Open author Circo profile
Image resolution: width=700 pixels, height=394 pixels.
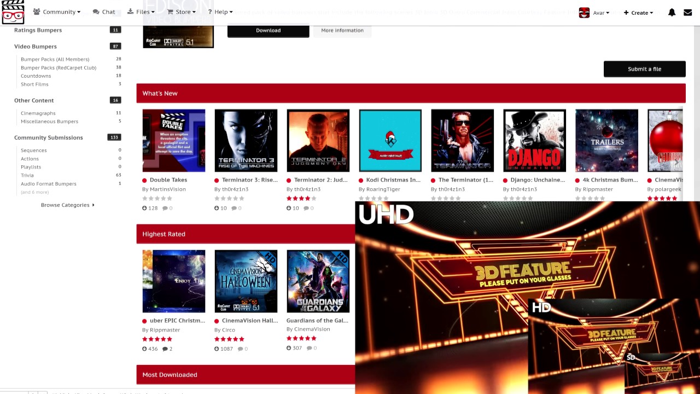tap(229, 330)
